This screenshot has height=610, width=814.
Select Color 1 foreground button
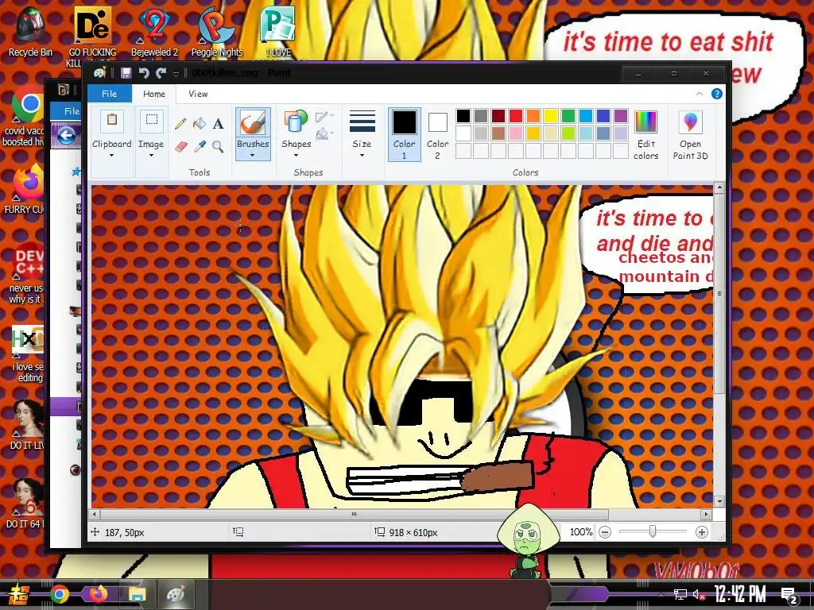(404, 135)
